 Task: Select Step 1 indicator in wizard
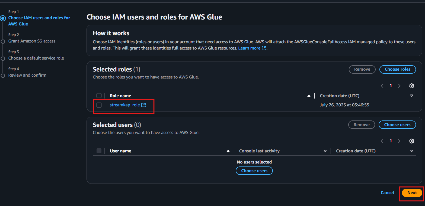click(x=3, y=18)
